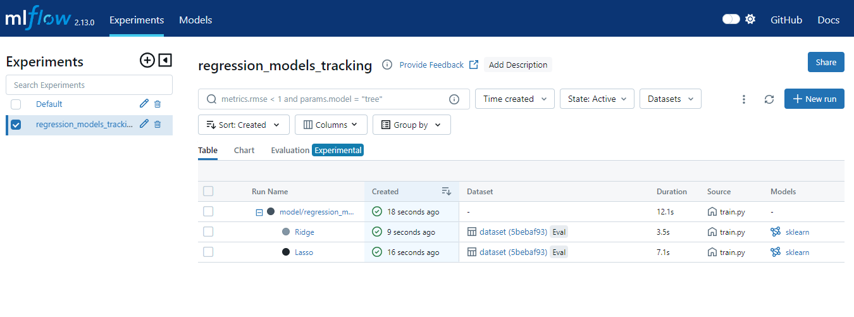Open the Default experiment
This screenshot has width=854, height=317.
pyautogui.click(x=49, y=104)
